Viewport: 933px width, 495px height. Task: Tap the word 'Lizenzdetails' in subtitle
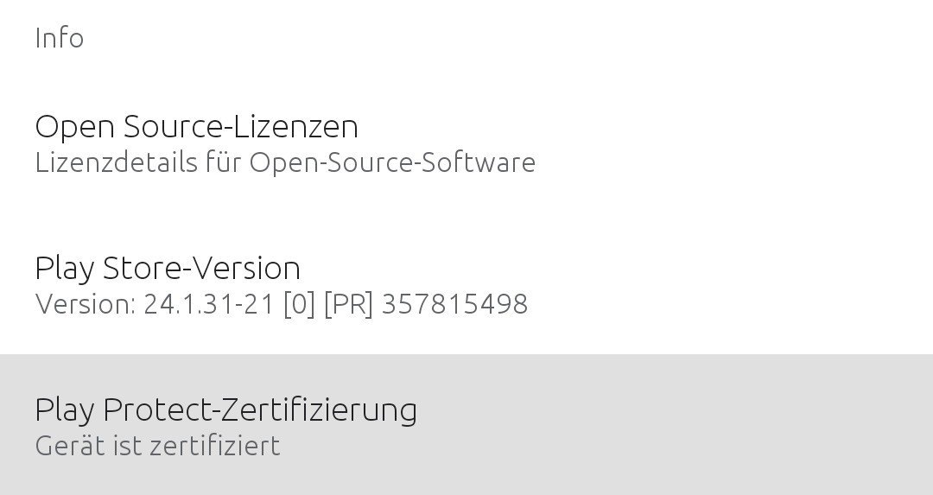click(116, 162)
